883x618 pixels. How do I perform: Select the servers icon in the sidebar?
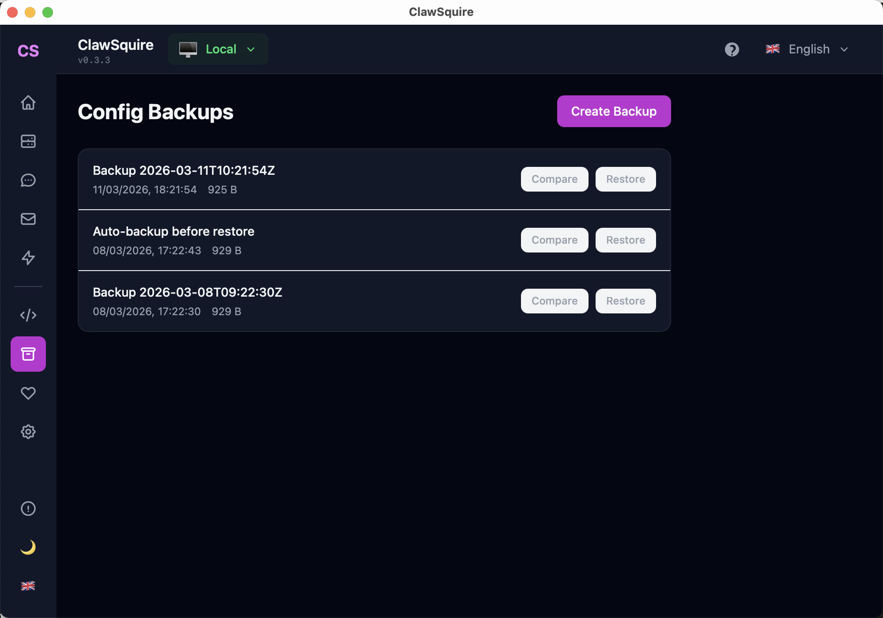pyautogui.click(x=28, y=141)
